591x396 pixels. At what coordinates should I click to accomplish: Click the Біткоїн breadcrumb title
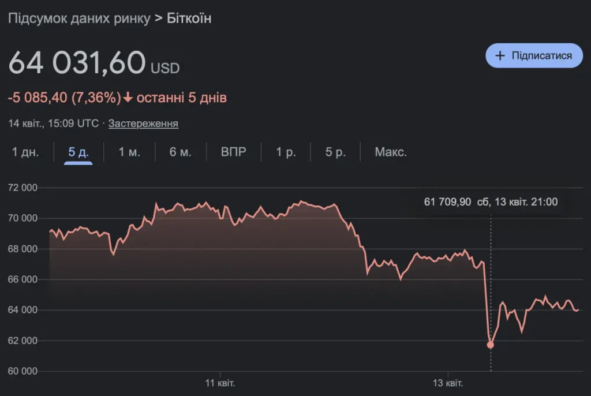pos(189,18)
